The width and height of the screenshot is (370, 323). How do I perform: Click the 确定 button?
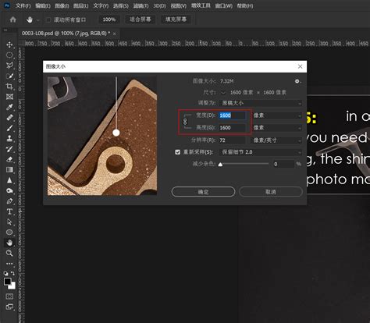[203, 192]
